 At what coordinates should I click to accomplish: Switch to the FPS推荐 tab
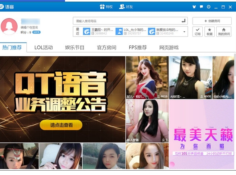(x=138, y=47)
